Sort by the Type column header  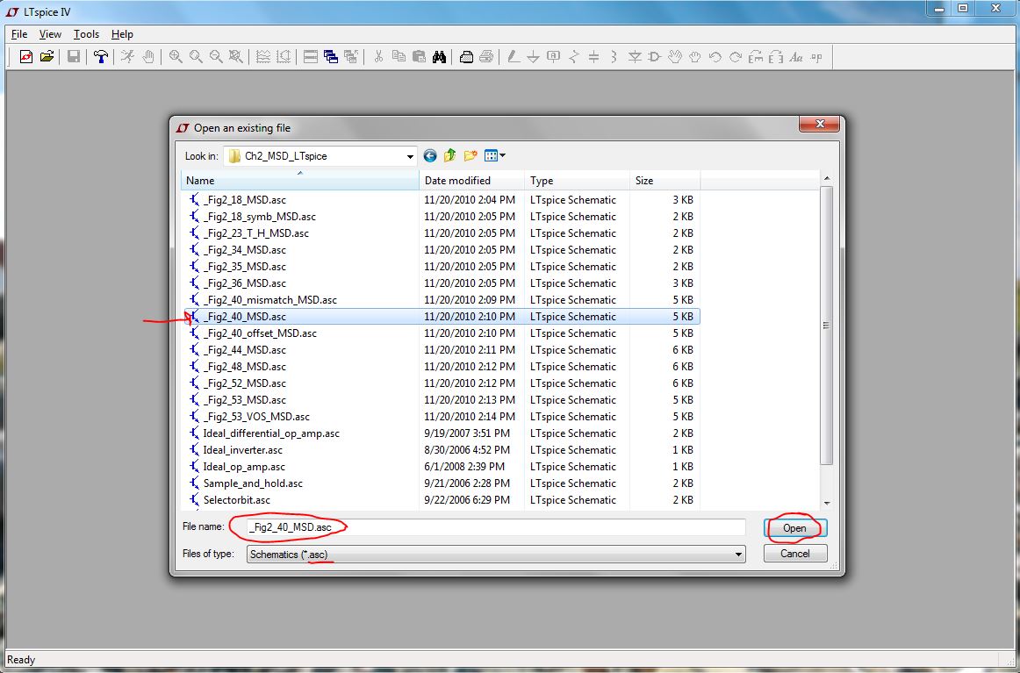pyautogui.click(x=577, y=181)
